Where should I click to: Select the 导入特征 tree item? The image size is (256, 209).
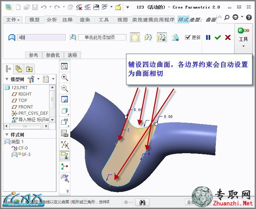click(x=31, y=120)
